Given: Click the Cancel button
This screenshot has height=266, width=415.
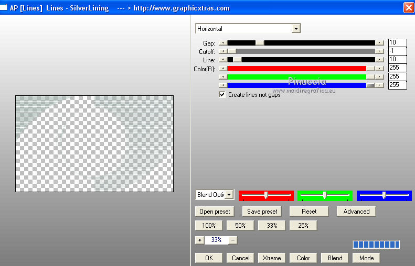Looking at the screenshot, I should (240, 258).
